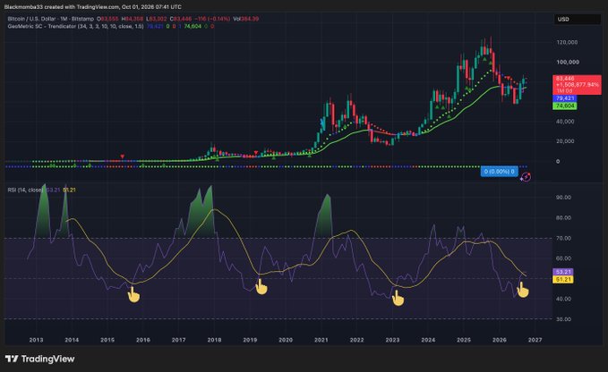Click the blue 0 (0.00%) 0 measure label
This screenshot has height=372, width=608.
coord(499,172)
